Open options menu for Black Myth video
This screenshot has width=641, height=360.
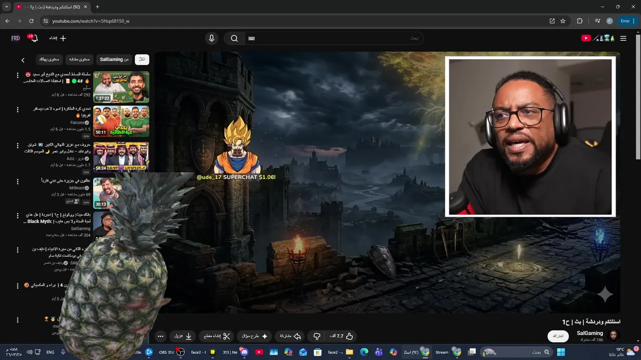18,215
